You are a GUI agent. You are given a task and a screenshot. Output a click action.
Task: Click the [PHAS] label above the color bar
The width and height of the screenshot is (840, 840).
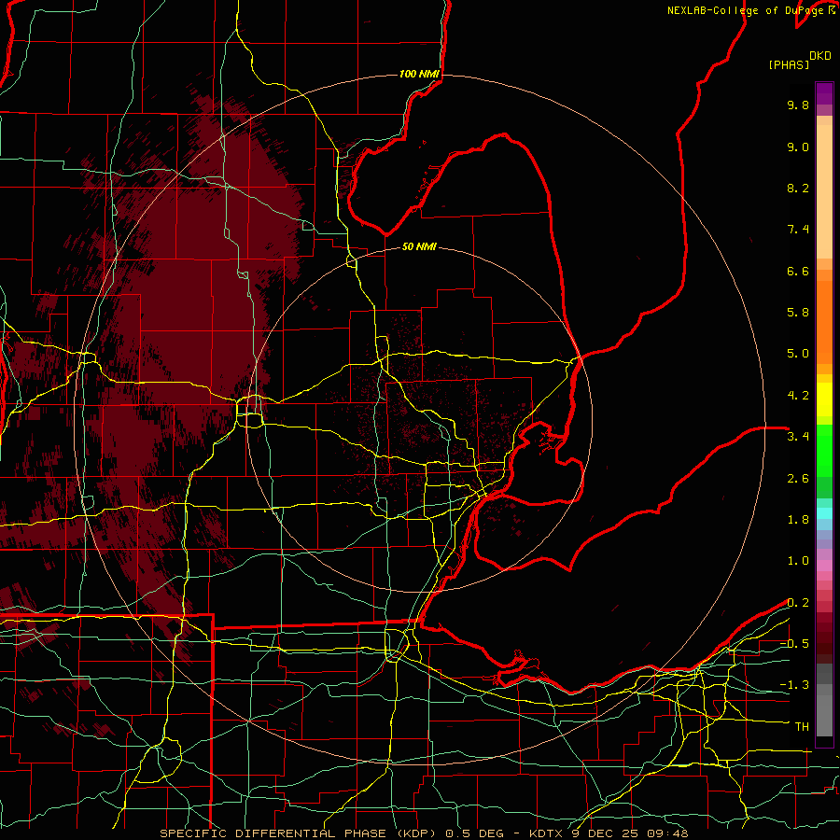click(x=789, y=64)
